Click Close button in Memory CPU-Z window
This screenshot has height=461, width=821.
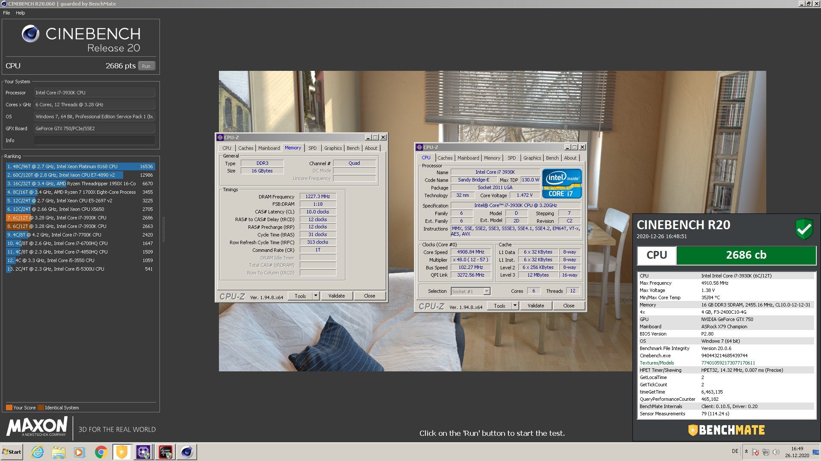pyautogui.click(x=369, y=296)
